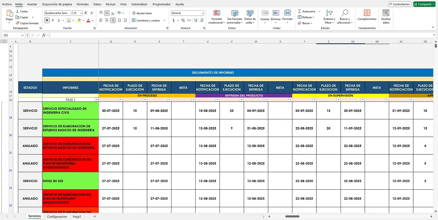Image resolution: width=438 pixels, height=220 pixels.
Task: Click the Cortar scissors icon
Action: tap(17, 11)
